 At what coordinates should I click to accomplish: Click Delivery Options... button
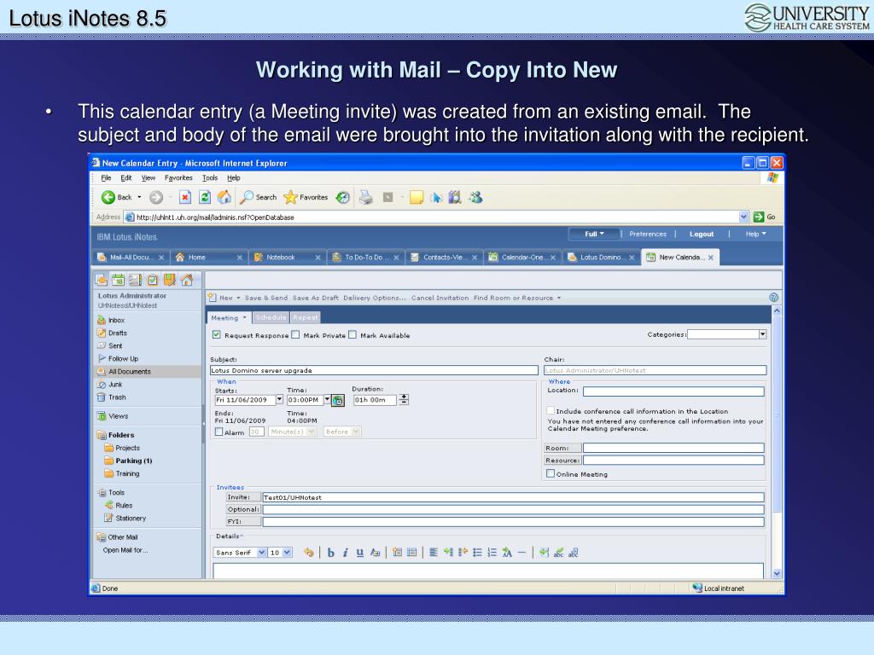point(375,298)
